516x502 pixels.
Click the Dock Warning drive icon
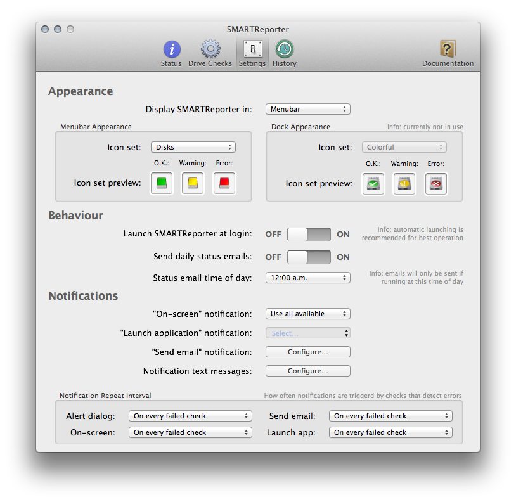point(404,184)
